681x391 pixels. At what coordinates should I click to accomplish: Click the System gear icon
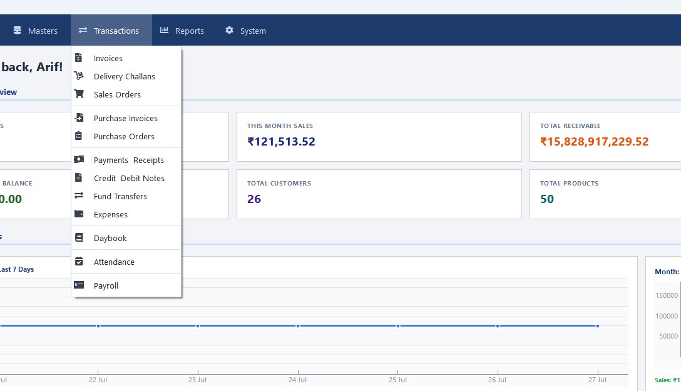[x=229, y=31]
